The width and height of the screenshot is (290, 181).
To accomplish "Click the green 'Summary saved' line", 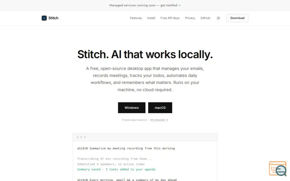I will click(x=116, y=169).
